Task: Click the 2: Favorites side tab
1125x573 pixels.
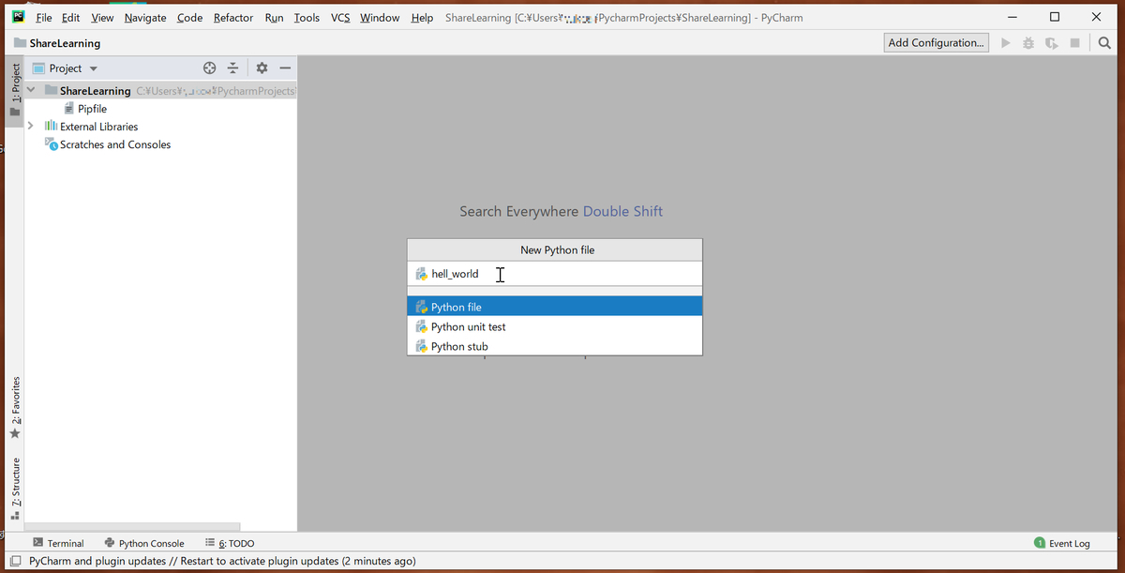Action: click(15, 400)
